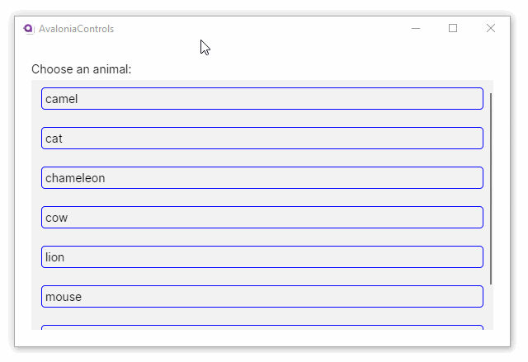Click the gray gap between camel and cat
Viewport: 528px width, 362px height.
point(262,119)
